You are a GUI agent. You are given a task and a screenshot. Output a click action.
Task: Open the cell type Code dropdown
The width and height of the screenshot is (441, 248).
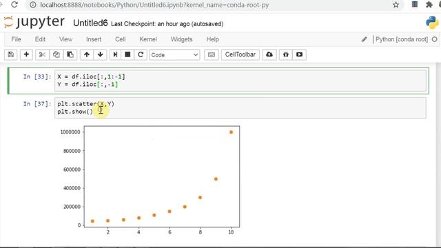click(x=174, y=55)
